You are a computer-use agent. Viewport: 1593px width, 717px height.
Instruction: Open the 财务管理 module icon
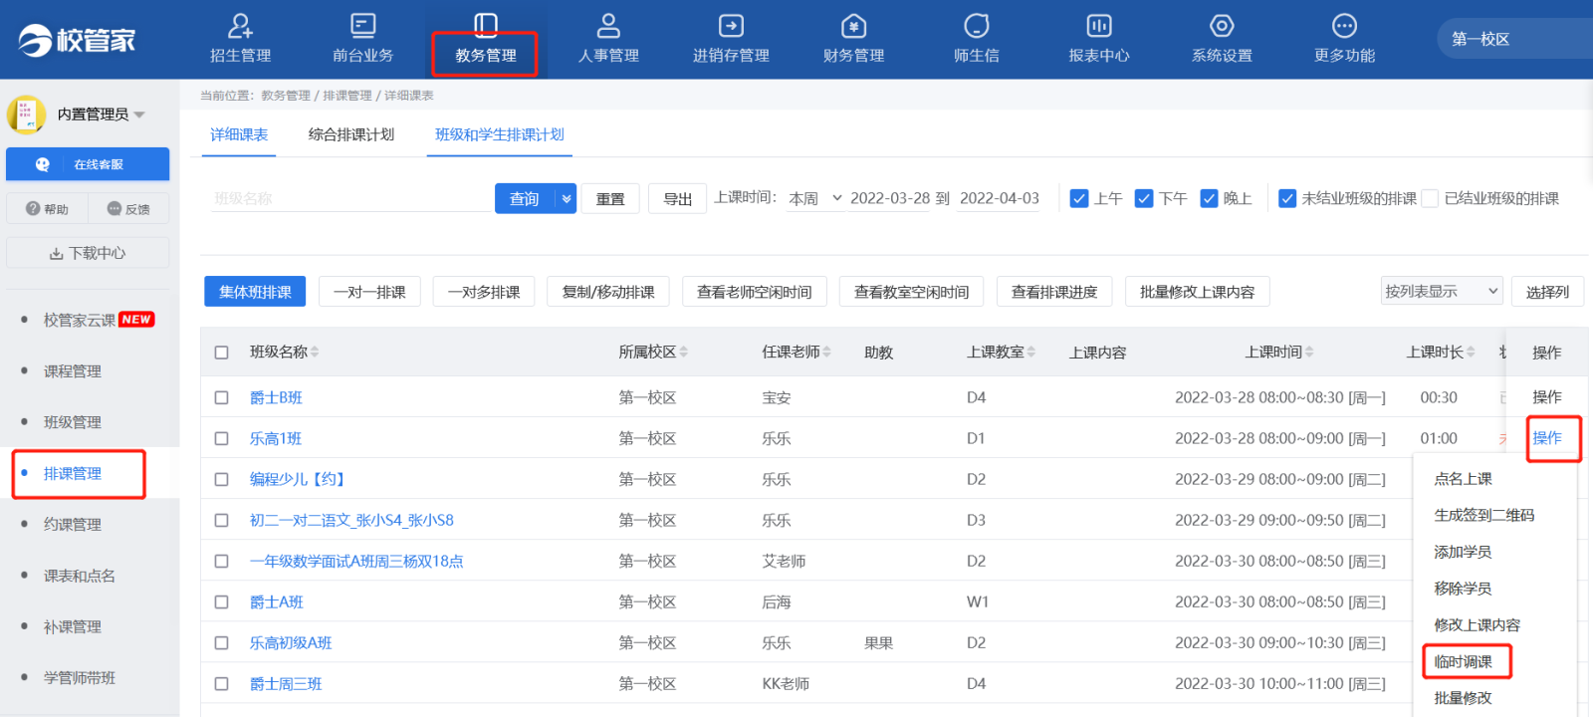[853, 25]
